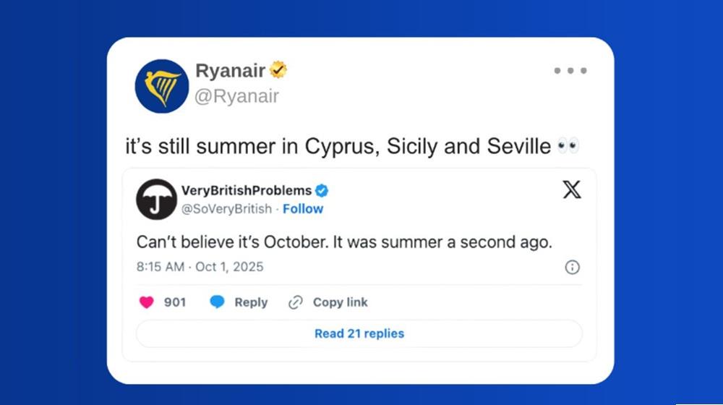Click the @SoVeryBritish handle
The image size is (723, 405).
(x=226, y=209)
